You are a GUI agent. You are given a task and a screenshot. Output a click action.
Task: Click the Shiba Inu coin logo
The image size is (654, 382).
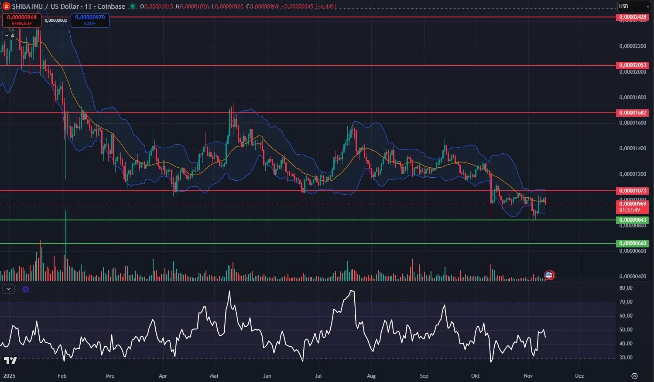click(x=6, y=7)
